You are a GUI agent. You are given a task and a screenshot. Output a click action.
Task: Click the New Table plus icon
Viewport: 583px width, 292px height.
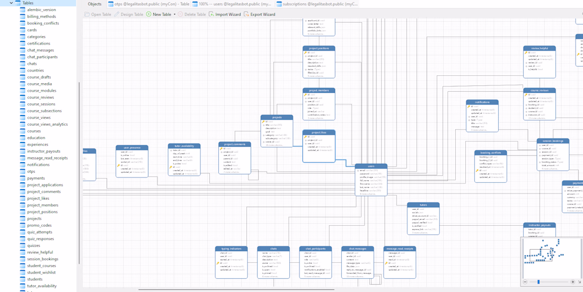[149, 14]
